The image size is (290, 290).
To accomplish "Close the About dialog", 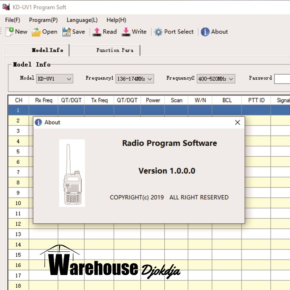I will pos(237,122).
